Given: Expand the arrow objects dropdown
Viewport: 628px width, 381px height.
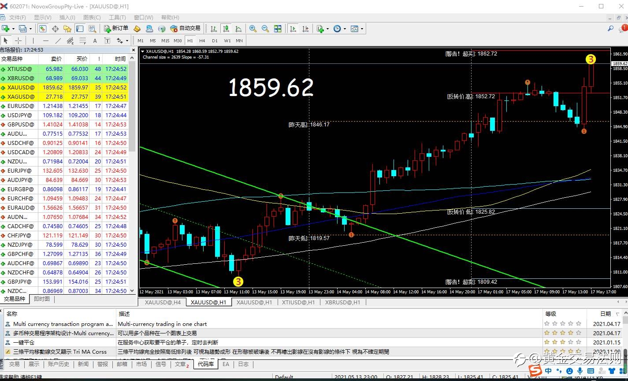Looking at the screenshot, I should pos(127,41).
